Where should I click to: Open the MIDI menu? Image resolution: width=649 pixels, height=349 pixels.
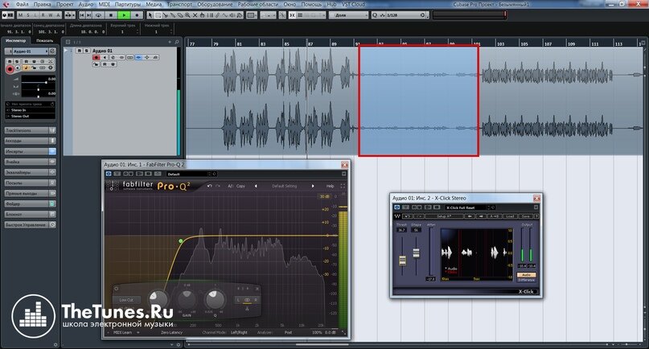pyautogui.click(x=104, y=4)
